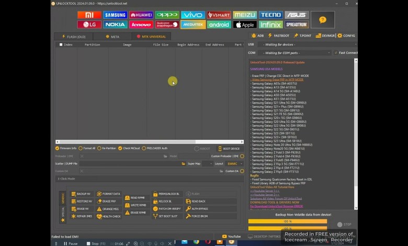Open the Youtube Server 1 link
408x246 pixels.
click(265, 191)
